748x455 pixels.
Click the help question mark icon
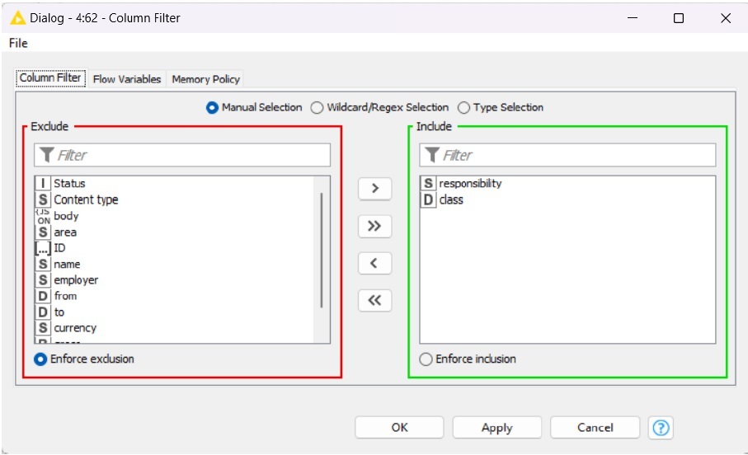click(661, 428)
